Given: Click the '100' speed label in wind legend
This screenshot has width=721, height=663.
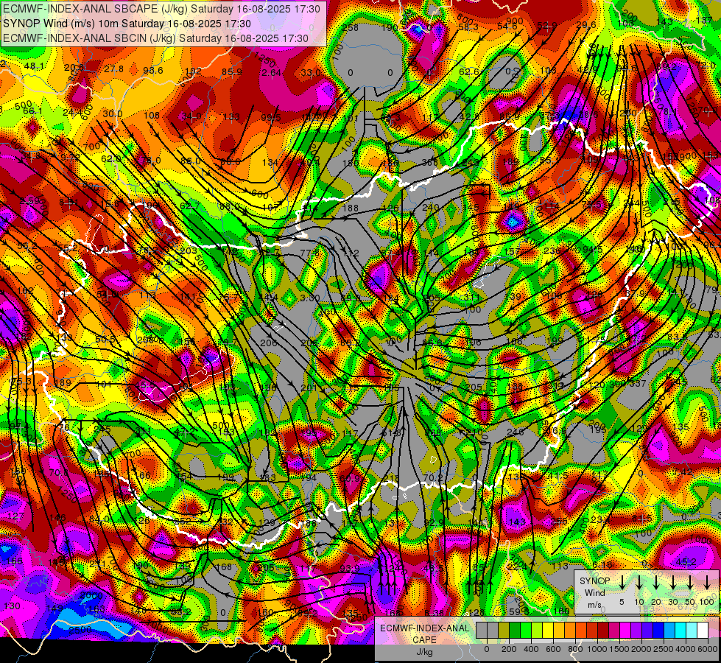Looking at the screenshot, I should 707,602.
